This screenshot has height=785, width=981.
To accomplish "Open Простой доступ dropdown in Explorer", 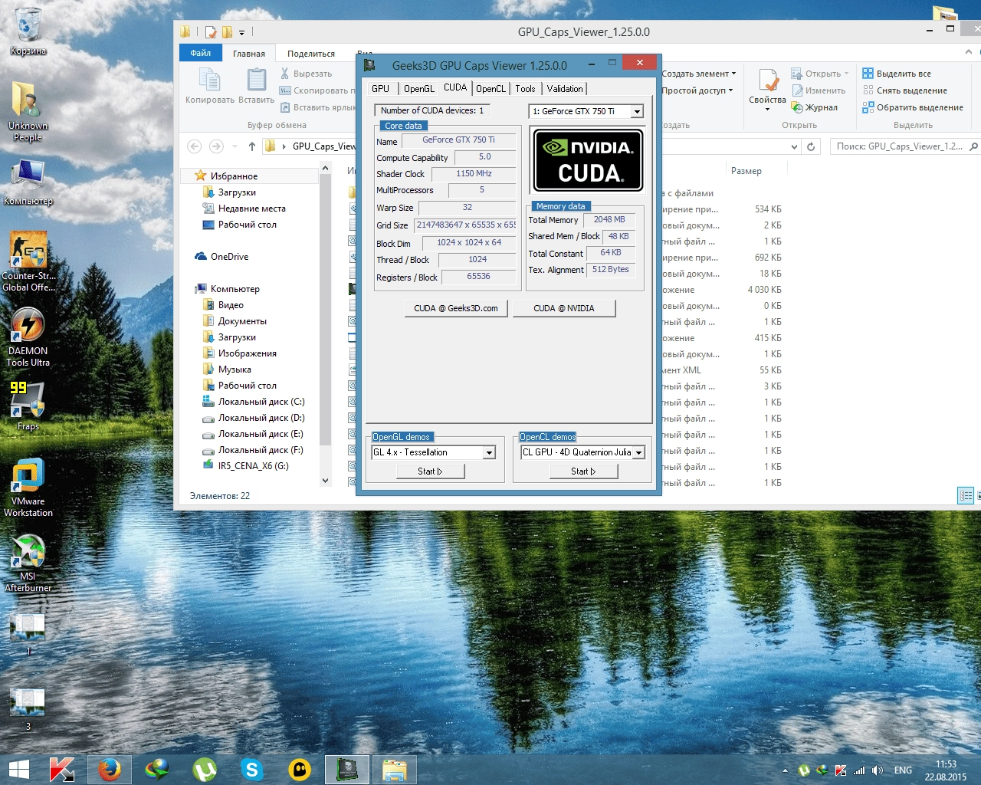I will point(697,90).
